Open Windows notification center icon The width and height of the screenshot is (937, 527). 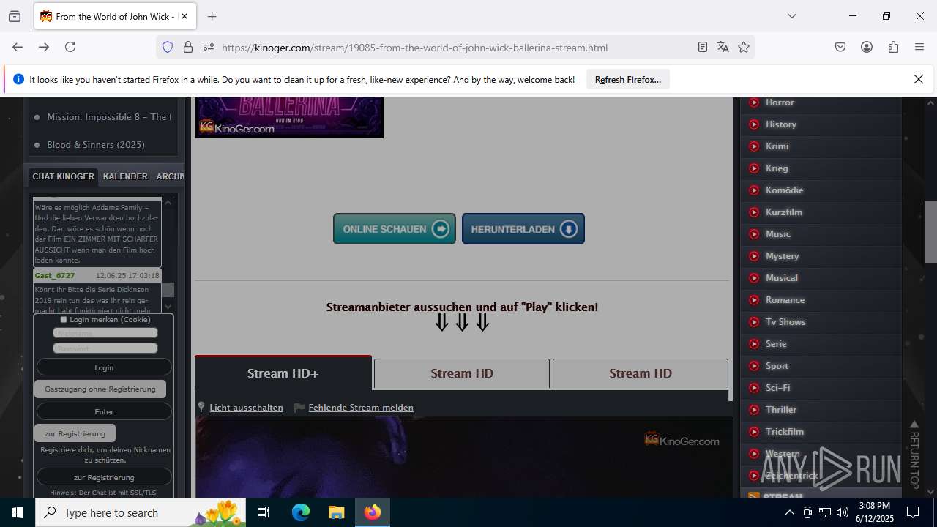[x=913, y=512]
